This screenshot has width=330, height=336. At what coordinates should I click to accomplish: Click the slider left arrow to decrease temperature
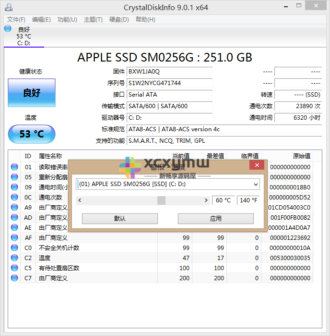pos(80,200)
